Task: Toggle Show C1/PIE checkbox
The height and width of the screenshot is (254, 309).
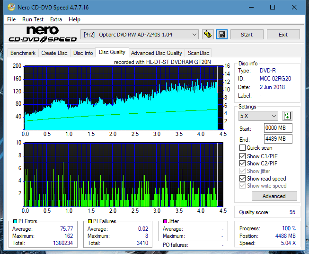Action: pyautogui.click(x=242, y=156)
